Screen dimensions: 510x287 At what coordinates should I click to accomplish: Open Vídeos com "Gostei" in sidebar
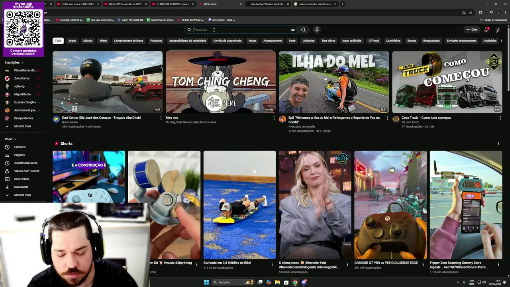click(x=27, y=171)
